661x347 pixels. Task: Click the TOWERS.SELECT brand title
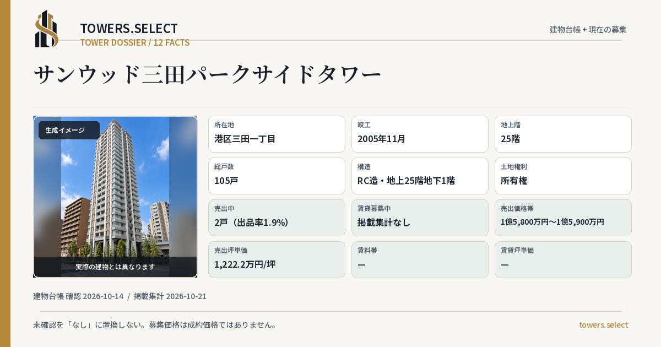[129, 29]
